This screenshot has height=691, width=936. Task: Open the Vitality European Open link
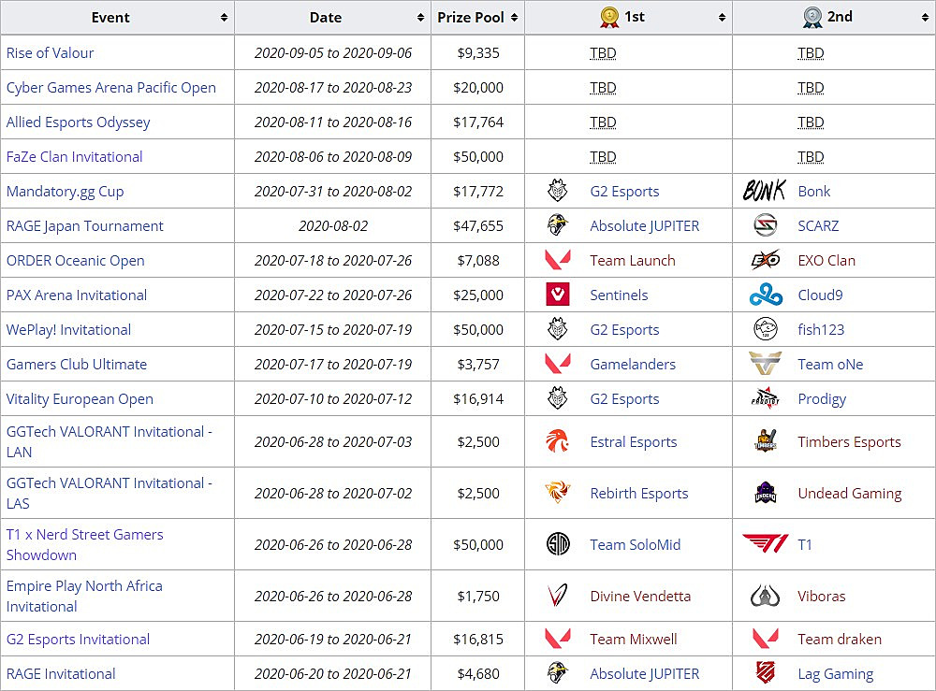[80, 398]
